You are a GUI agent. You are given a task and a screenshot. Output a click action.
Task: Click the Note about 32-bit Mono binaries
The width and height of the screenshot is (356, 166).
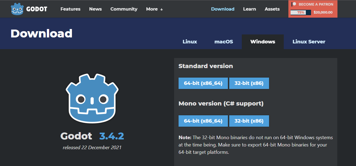pos(256,145)
